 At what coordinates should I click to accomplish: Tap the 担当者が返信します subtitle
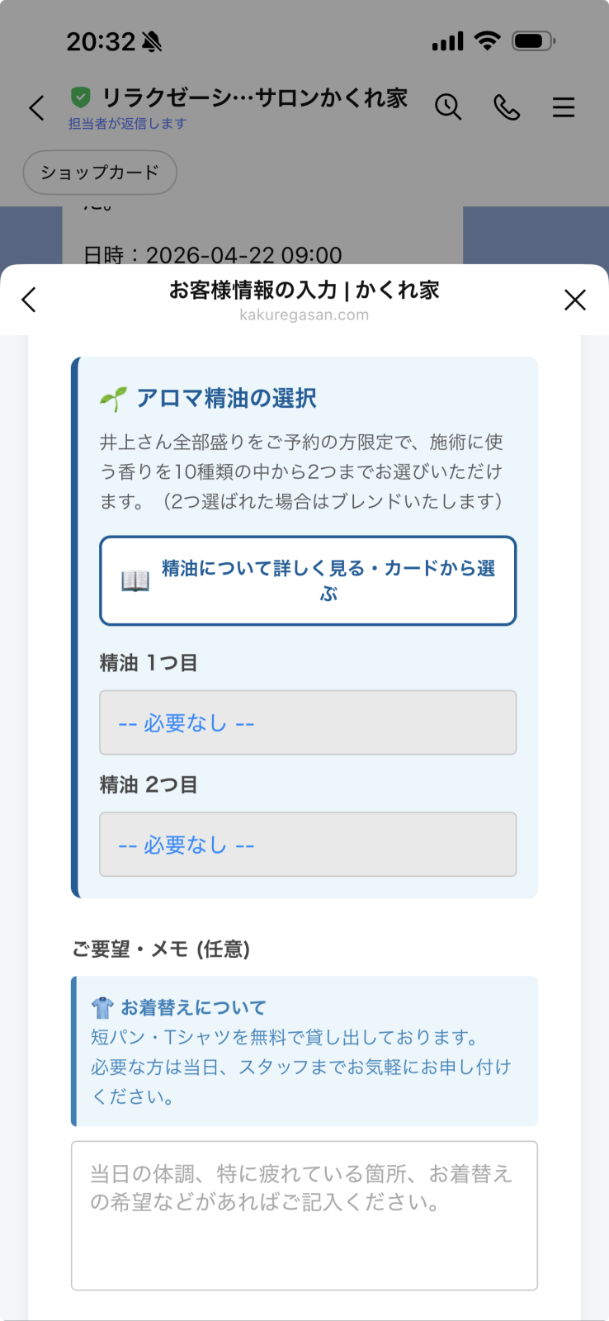pos(127,124)
